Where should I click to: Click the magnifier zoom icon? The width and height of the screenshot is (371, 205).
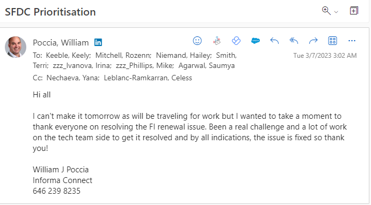326,11
